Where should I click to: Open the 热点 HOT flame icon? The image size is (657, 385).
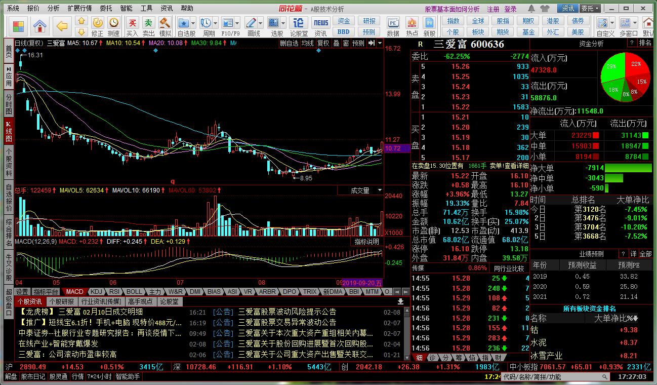coord(412,23)
